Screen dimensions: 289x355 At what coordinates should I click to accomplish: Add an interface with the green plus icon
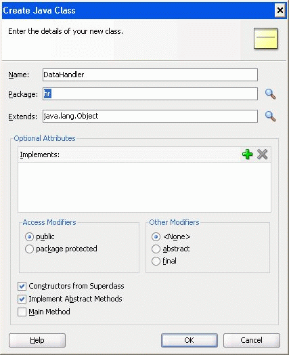pyautogui.click(x=248, y=154)
